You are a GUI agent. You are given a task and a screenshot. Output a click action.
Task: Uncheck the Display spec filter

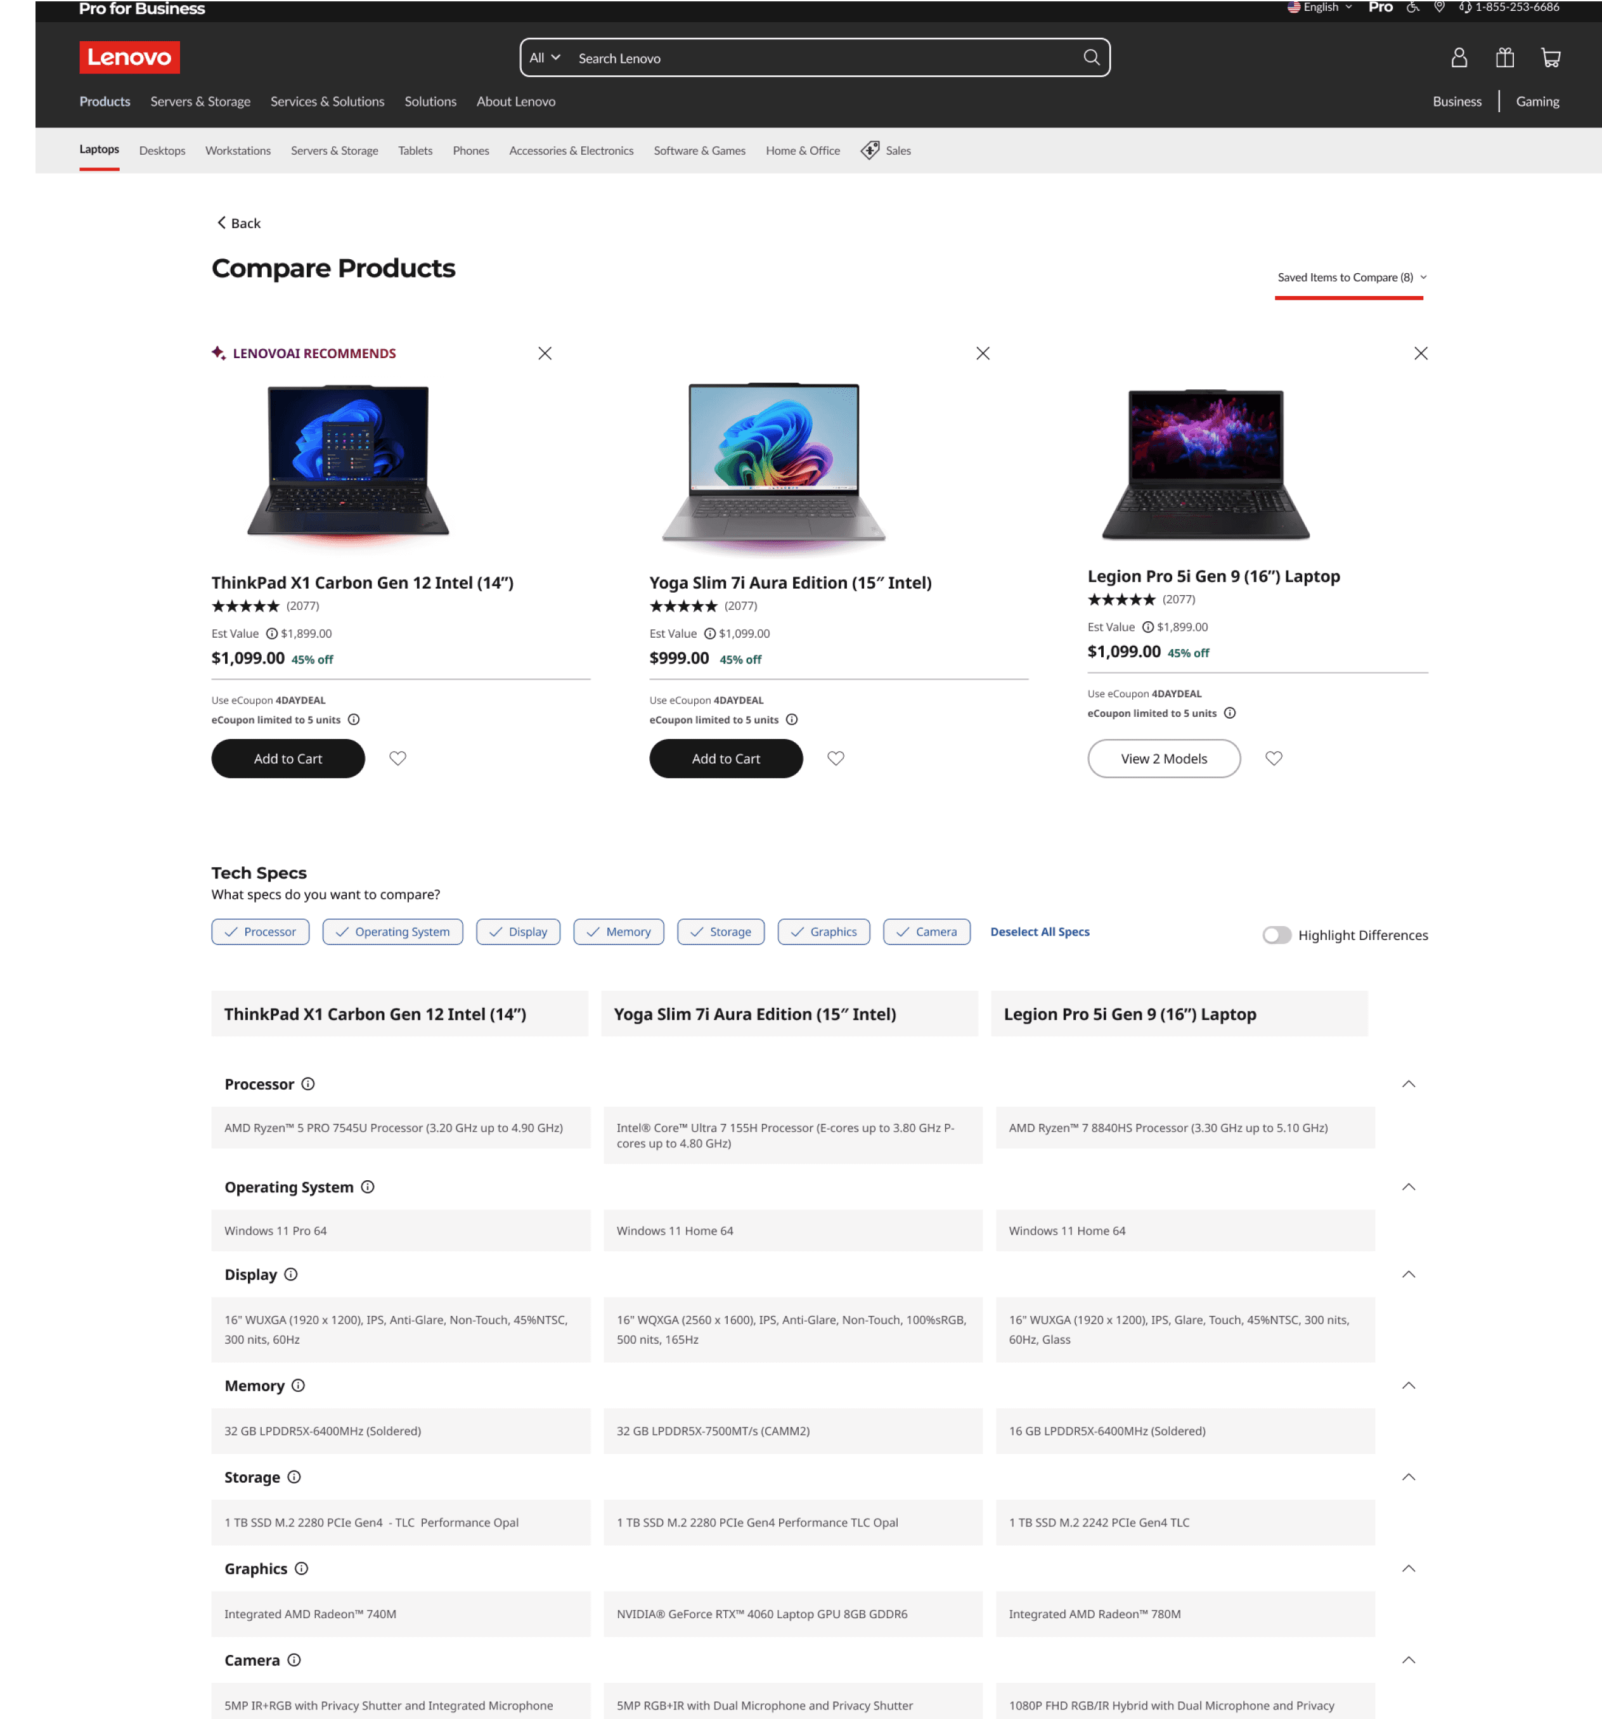518,931
